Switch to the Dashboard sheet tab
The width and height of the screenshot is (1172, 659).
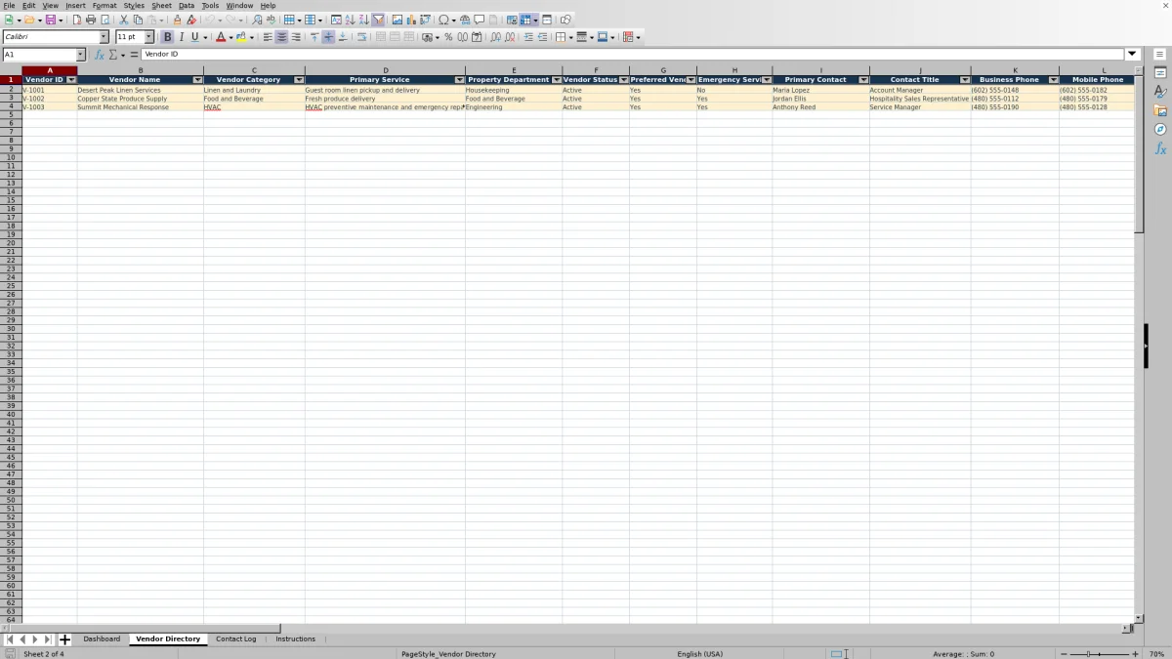coord(102,638)
